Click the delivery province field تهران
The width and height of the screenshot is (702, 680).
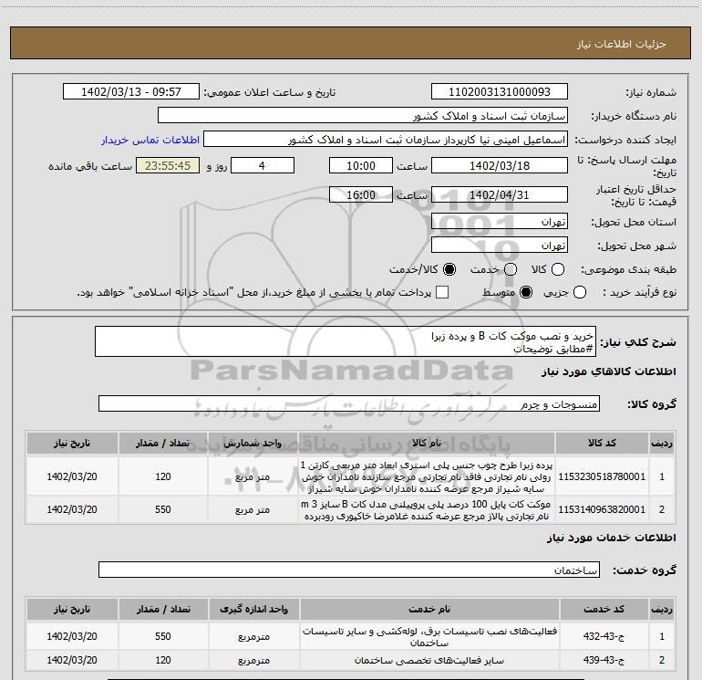[500, 222]
